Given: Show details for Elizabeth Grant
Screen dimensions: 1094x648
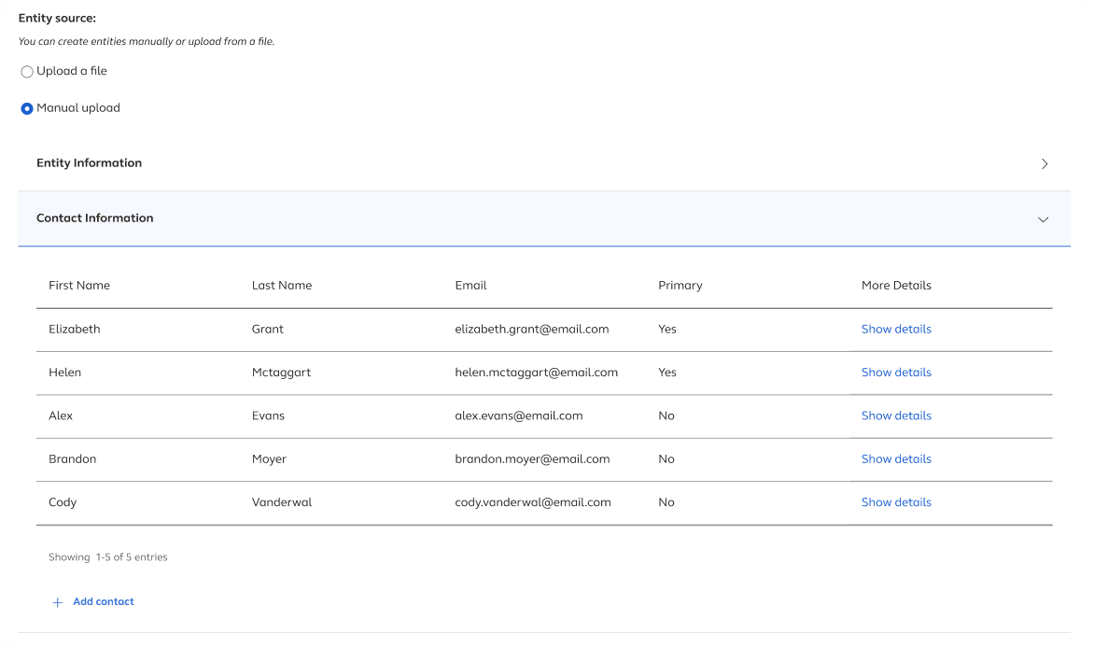Looking at the screenshot, I should coord(896,329).
